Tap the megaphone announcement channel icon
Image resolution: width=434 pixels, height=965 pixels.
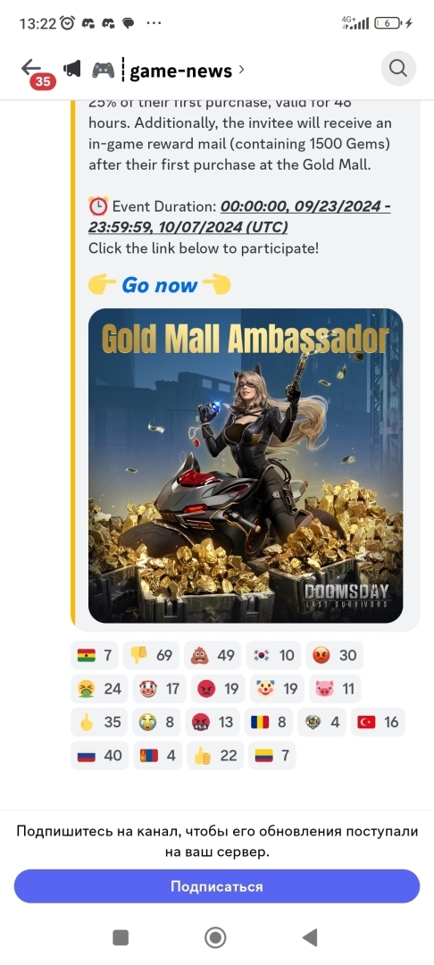click(x=72, y=71)
